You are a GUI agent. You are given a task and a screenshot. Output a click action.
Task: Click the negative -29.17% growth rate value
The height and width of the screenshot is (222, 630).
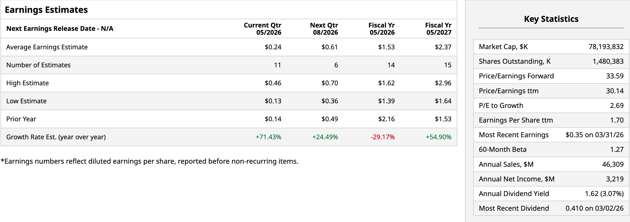tap(383, 137)
